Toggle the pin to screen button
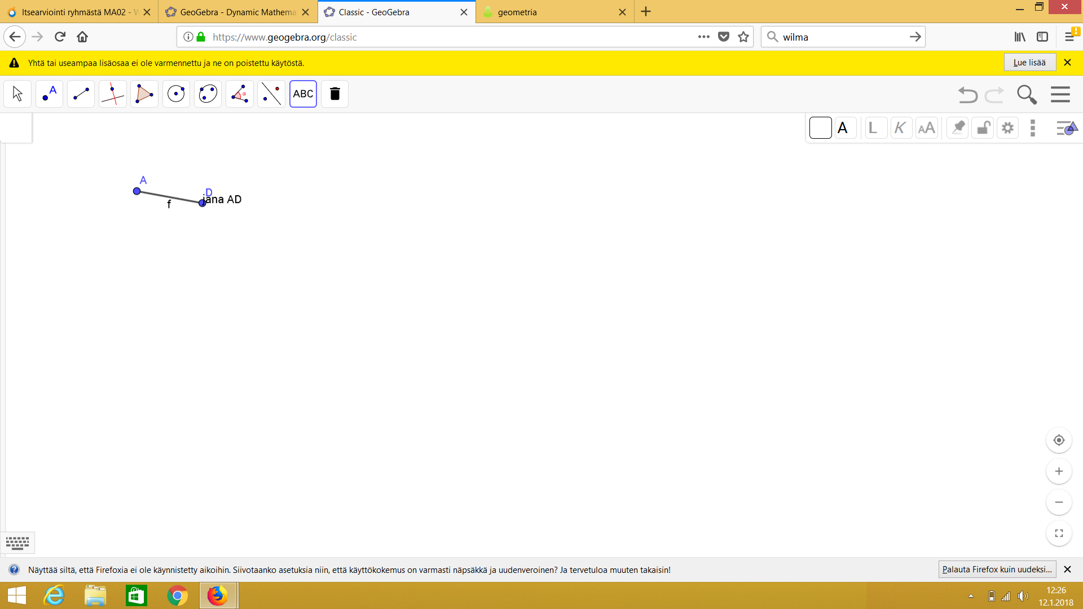 point(957,128)
